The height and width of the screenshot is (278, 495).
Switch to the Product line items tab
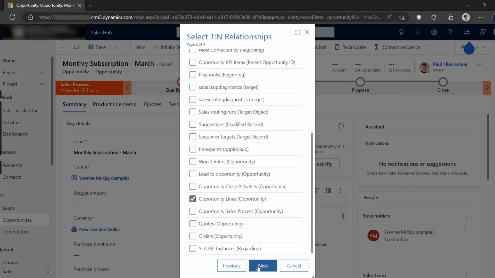click(x=114, y=104)
